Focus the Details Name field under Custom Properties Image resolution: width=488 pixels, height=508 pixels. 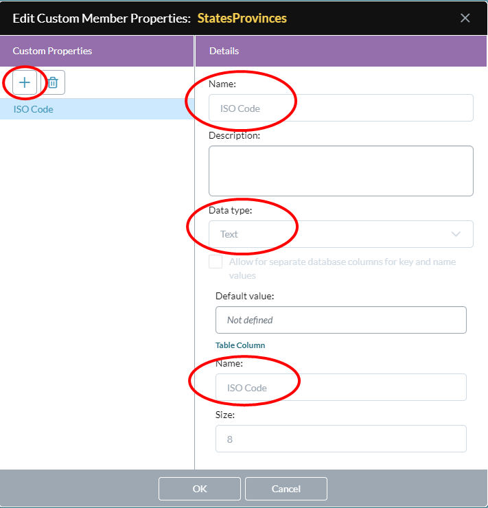click(341, 108)
